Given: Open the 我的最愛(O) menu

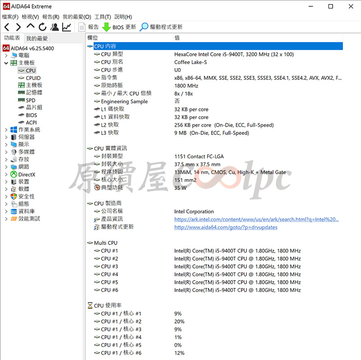Looking at the screenshot, I should tap(77, 17).
